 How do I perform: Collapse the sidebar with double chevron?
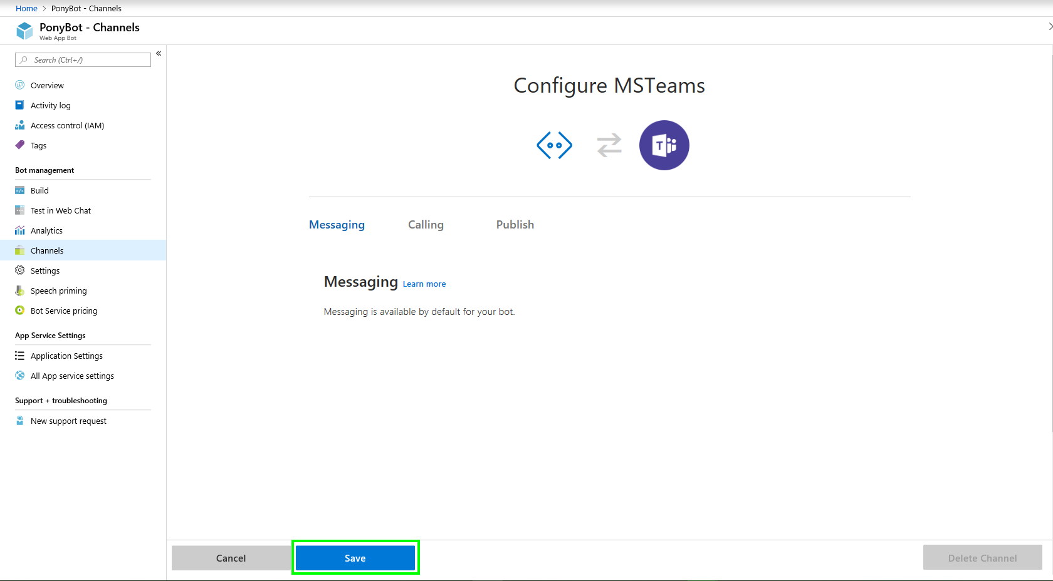point(159,53)
